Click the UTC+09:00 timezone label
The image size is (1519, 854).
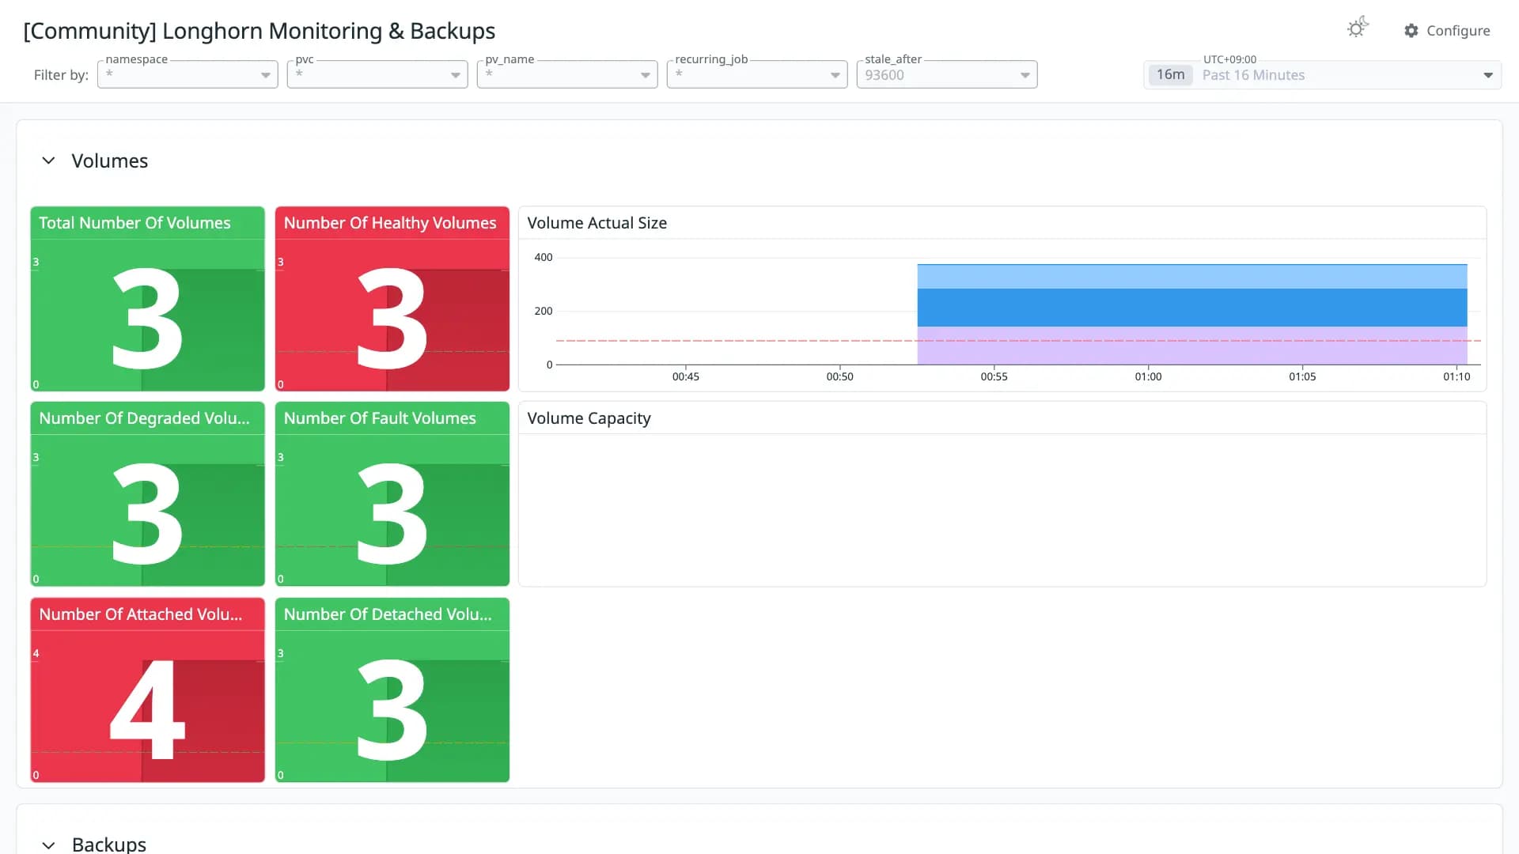pyautogui.click(x=1229, y=59)
